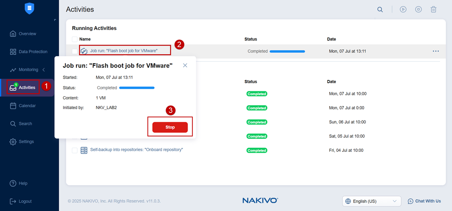Click the sidebar Search magnifier icon
452x211 pixels.
click(x=13, y=124)
